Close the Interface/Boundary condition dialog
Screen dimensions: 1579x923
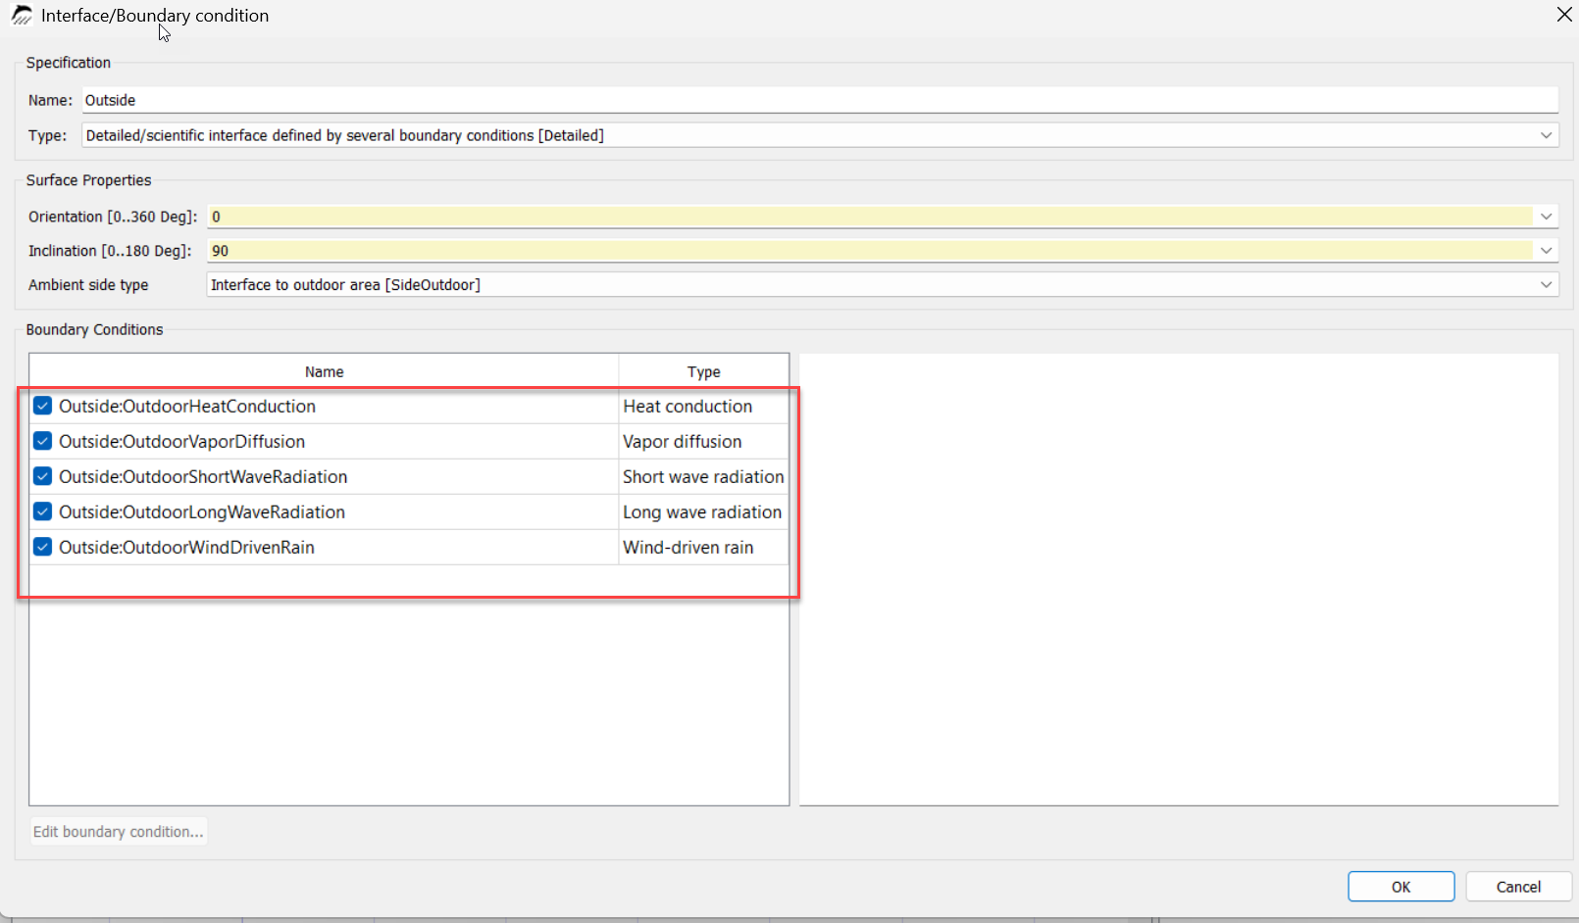tap(1564, 15)
